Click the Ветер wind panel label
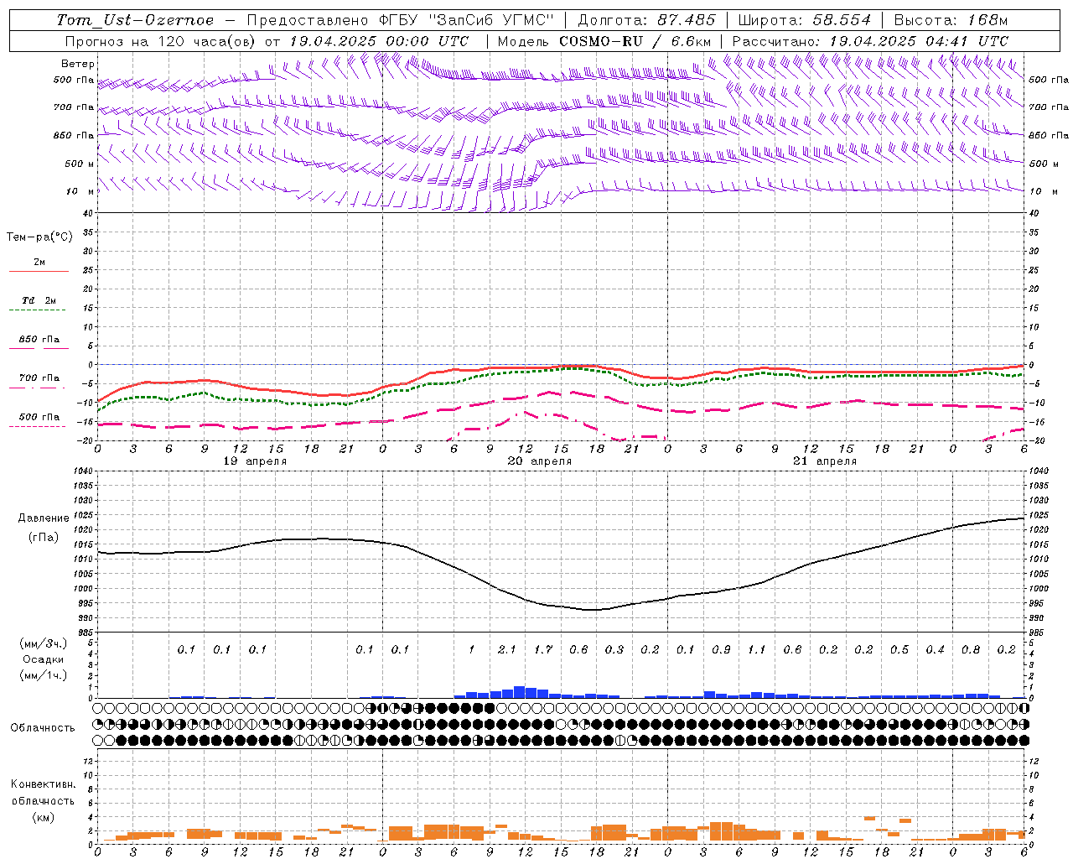The height and width of the screenshot is (859, 1073). pos(78,64)
